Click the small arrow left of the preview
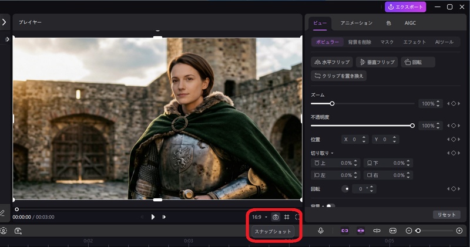 (7, 39)
